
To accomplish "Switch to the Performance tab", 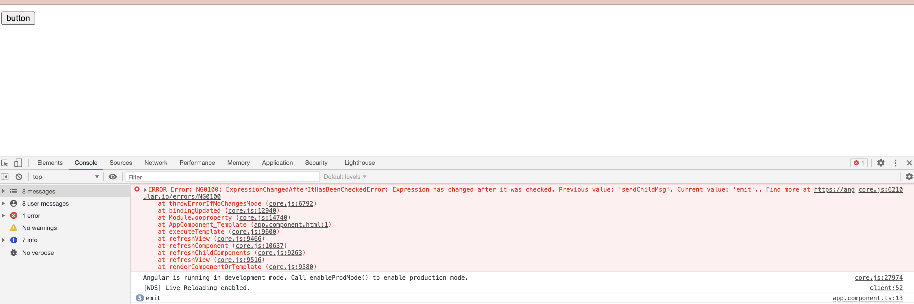I will coord(197,163).
